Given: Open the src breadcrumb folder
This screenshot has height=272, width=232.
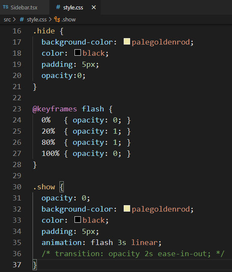Looking at the screenshot, I should coord(7,20).
